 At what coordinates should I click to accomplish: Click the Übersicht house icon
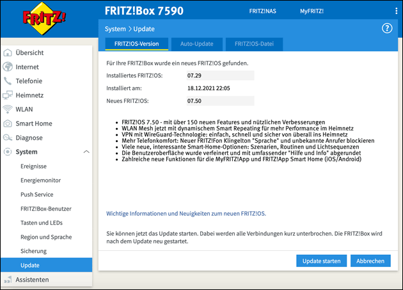pos(8,52)
